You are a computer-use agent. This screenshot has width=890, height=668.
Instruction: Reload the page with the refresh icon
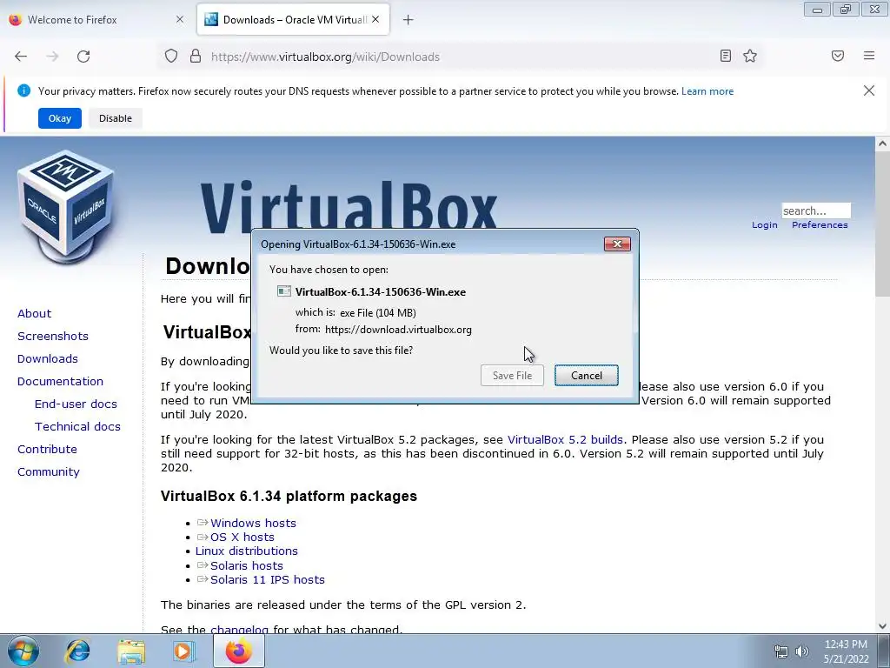coord(83,57)
